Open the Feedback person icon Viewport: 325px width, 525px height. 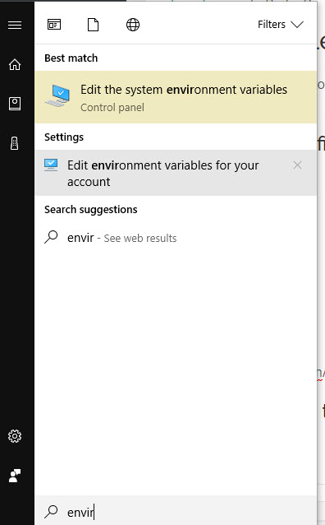pos(15,476)
